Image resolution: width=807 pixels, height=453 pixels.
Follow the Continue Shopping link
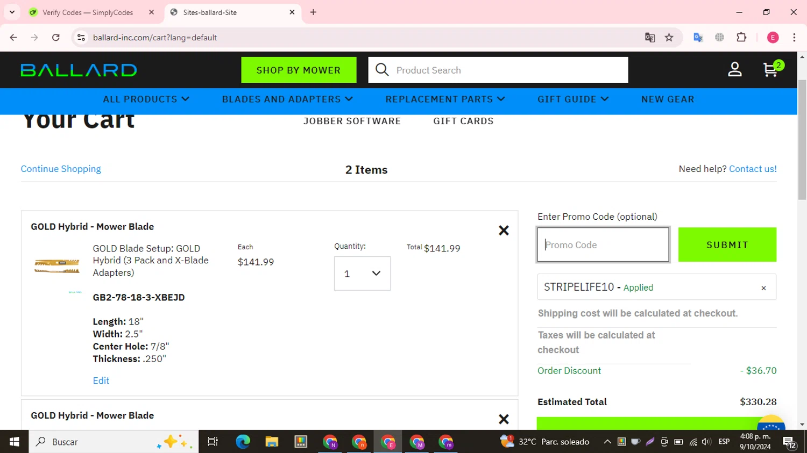(x=61, y=169)
